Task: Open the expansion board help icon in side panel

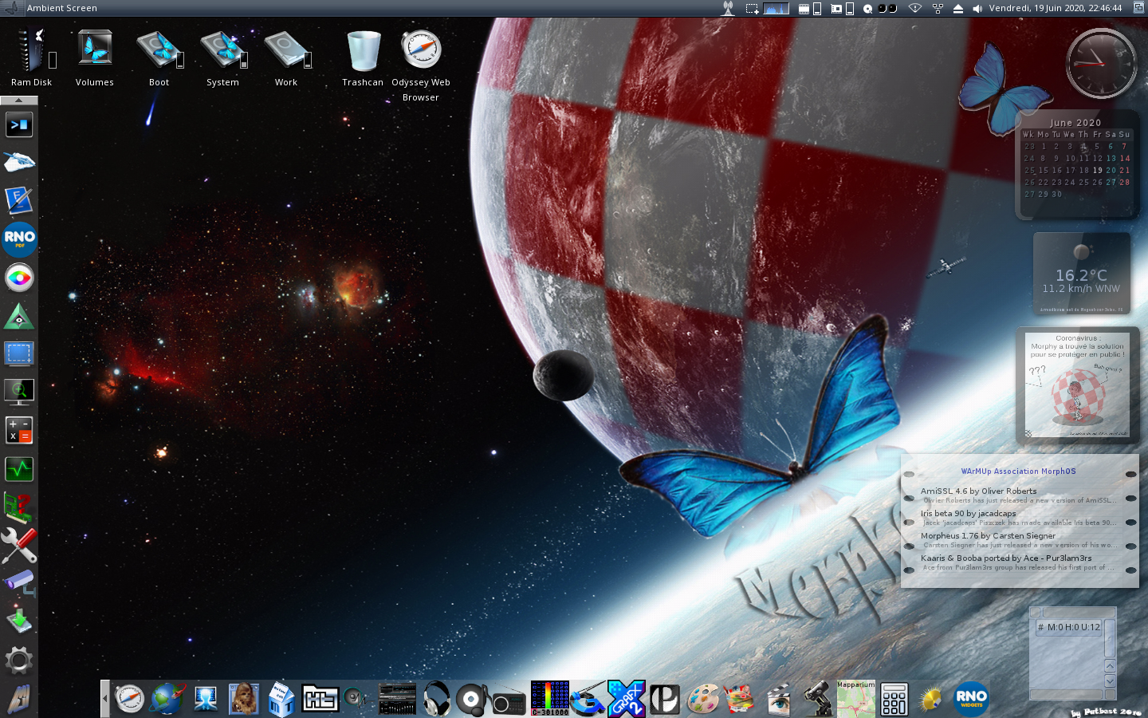Action: tap(19, 507)
